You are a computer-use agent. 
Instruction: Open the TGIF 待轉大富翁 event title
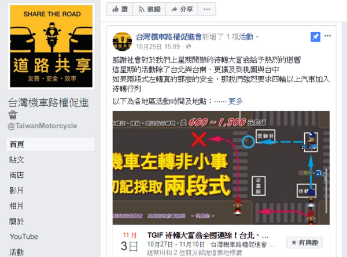click(208, 236)
